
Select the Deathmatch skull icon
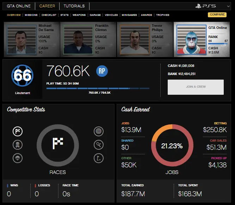[18, 144]
